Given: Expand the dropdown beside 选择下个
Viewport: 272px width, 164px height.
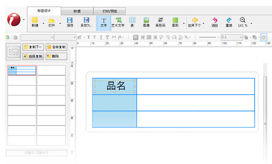Looking at the screenshot, I should tap(203, 24).
